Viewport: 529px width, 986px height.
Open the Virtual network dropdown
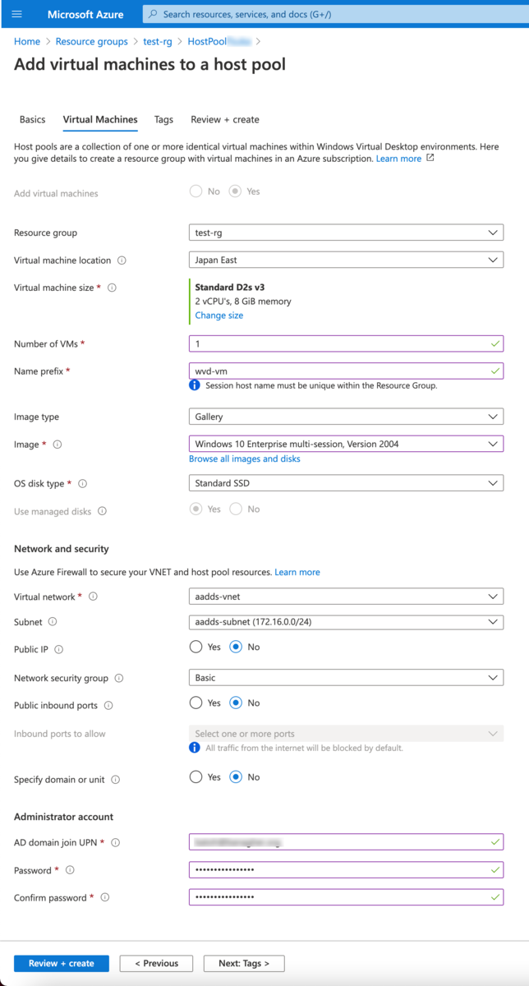click(346, 597)
